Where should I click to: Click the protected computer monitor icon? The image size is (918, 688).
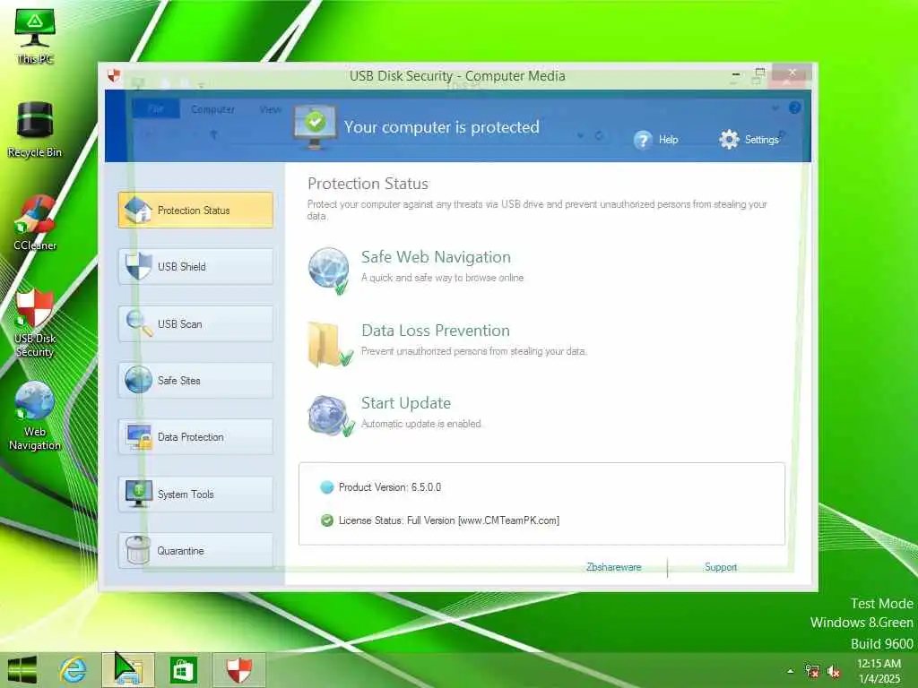[x=315, y=127]
